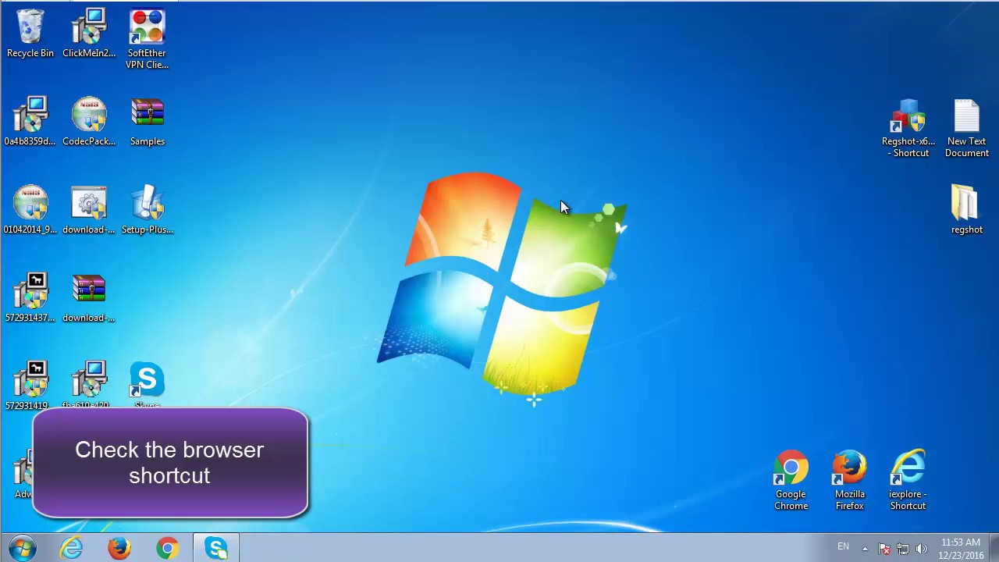The image size is (999, 562).
Task: Select the fbc610e420 installer icon
Action: (89, 384)
